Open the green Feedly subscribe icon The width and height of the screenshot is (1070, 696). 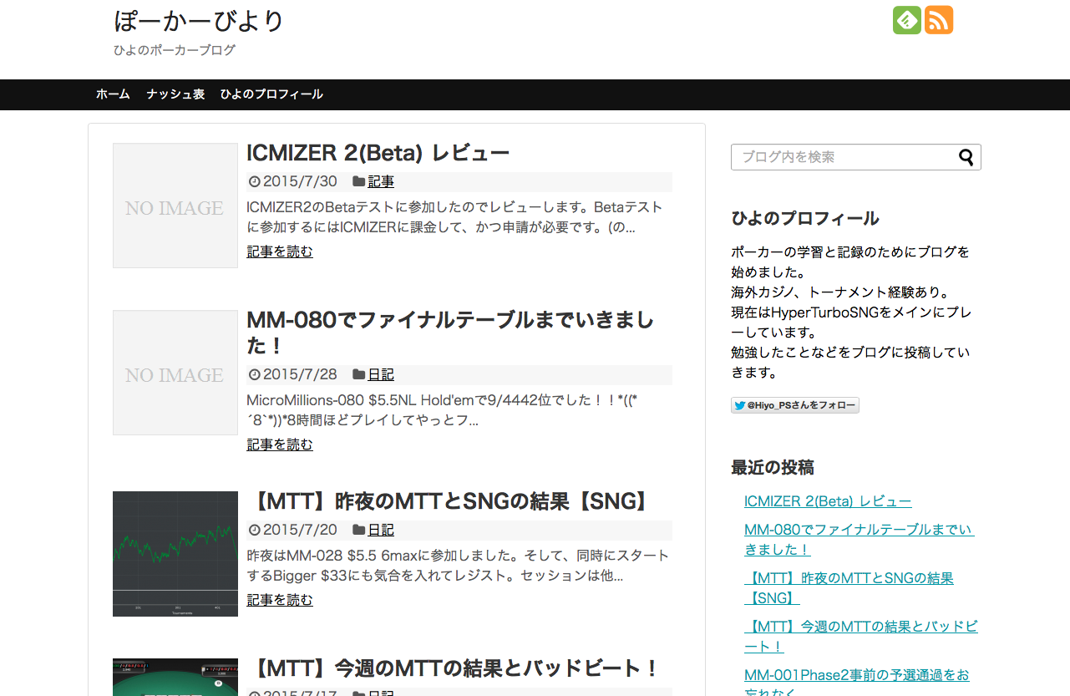[906, 19]
